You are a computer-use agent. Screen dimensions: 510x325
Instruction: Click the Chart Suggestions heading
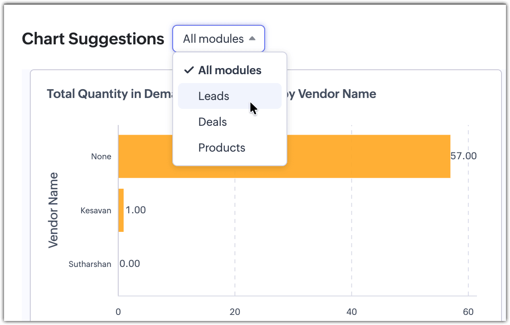(93, 39)
